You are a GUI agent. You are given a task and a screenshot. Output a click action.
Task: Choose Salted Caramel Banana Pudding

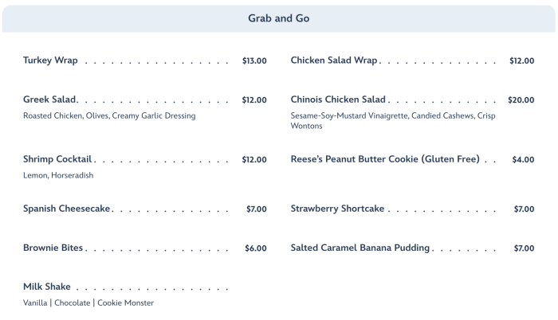[x=360, y=248]
